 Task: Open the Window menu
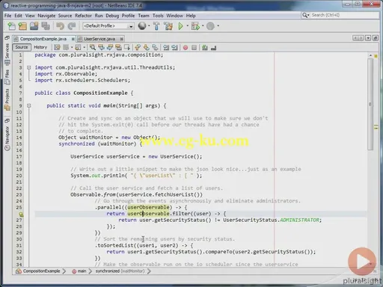(x=174, y=16)
